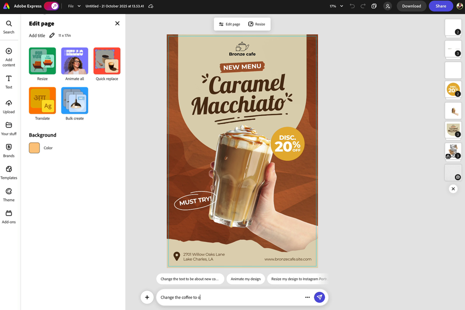The height and width of the screenshot is (310, 465).
Task: Click the Add title field
Action: click(x=37, y=35)
